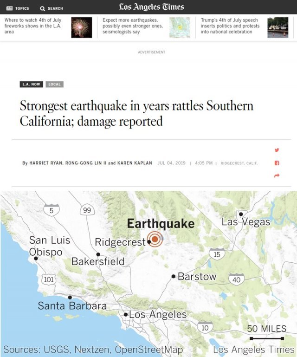This screenshot has height=357, width=297.
Task: Open the 4th of July fireworks story
Action: coord(34,26)
